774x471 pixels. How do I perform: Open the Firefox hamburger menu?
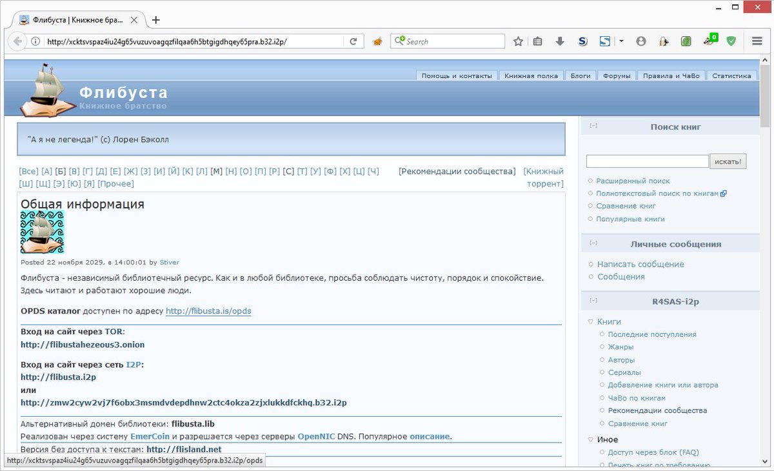click(756, 41)
